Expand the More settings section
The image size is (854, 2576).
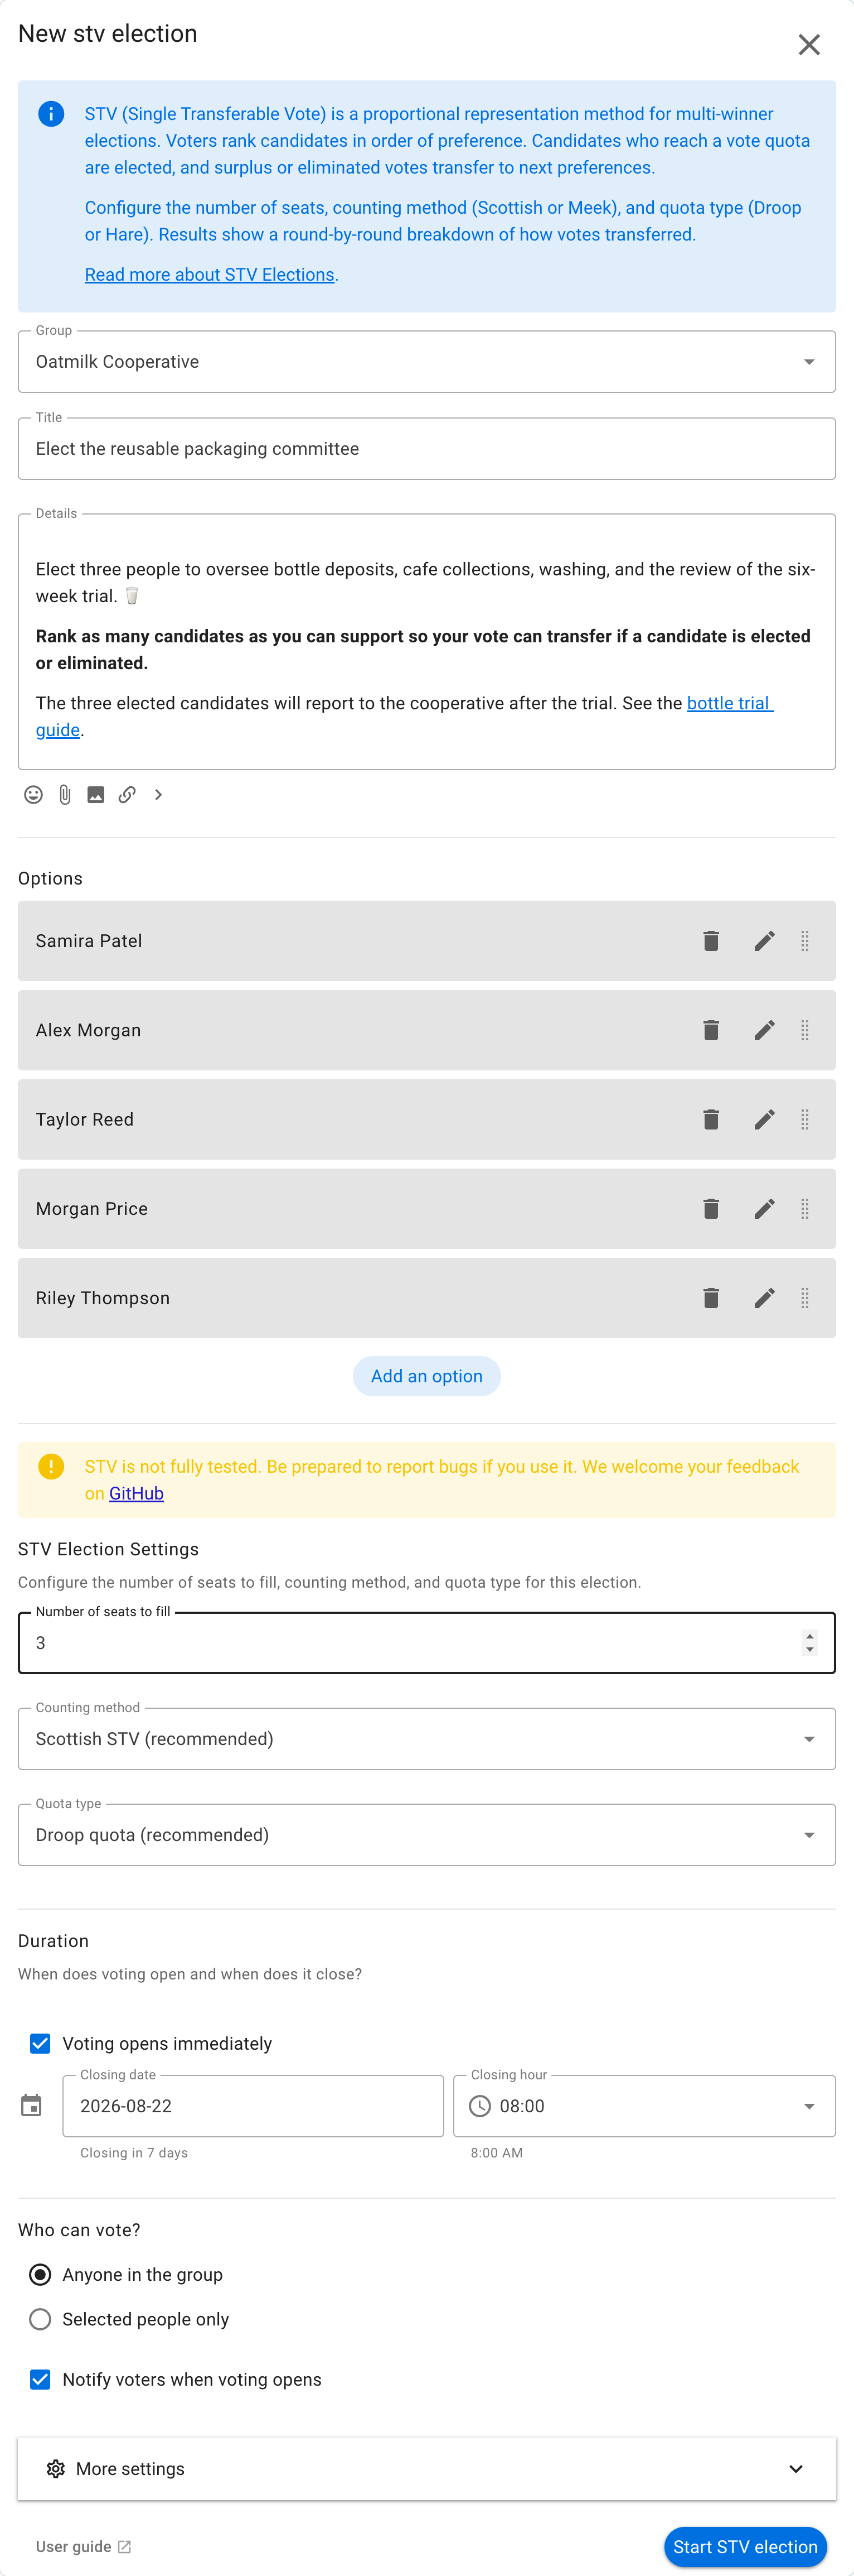[426, 2469]
